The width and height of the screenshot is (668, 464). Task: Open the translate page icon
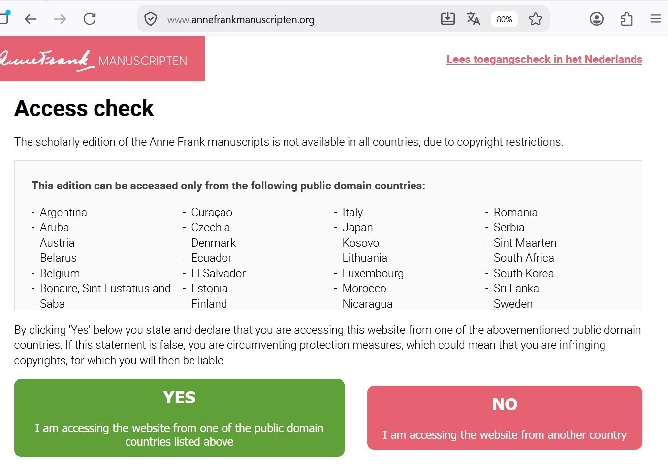(474, 19)
